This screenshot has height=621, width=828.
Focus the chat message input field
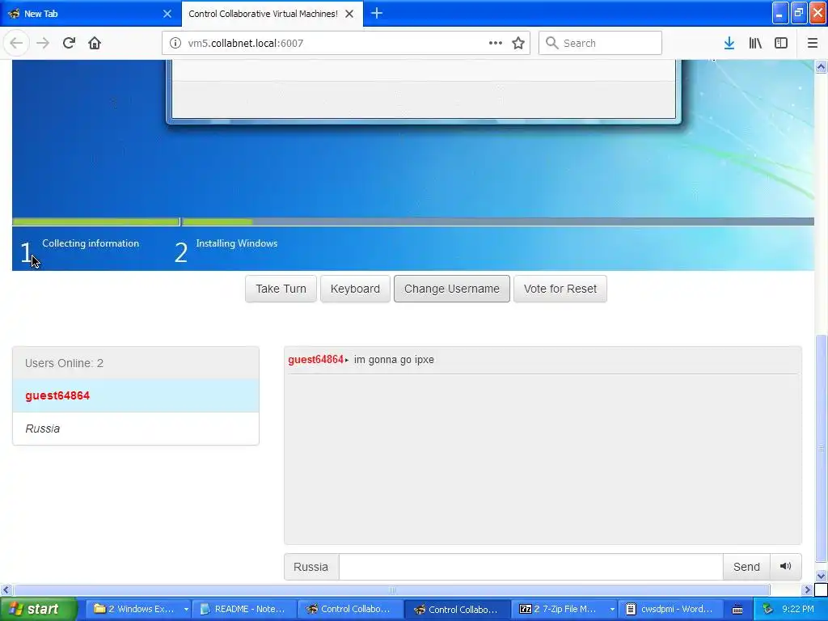[x=530, y=567]
